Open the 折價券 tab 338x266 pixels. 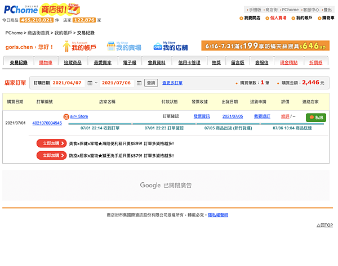[x=316, y=62]
